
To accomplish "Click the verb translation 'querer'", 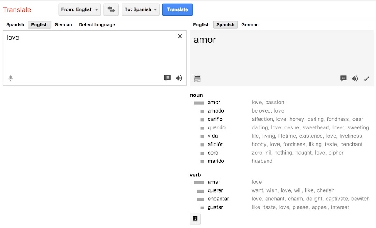I will pos(215,190).
